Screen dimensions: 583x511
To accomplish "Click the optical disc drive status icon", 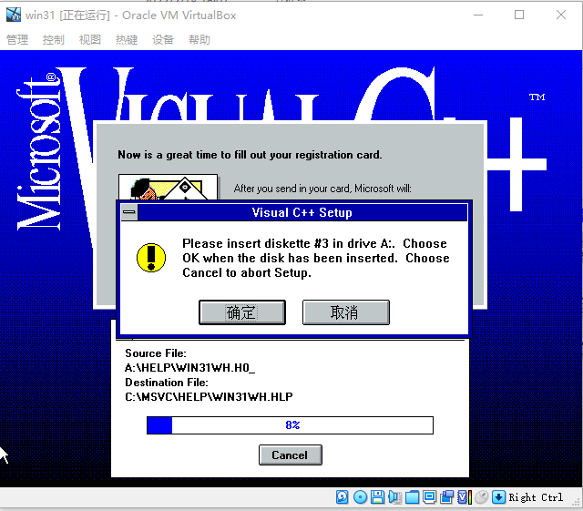I will pos(360,496).
